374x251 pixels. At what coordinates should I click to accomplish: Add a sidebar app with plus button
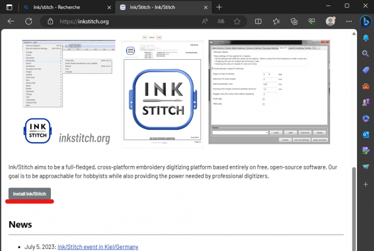(x=366, y=183)
